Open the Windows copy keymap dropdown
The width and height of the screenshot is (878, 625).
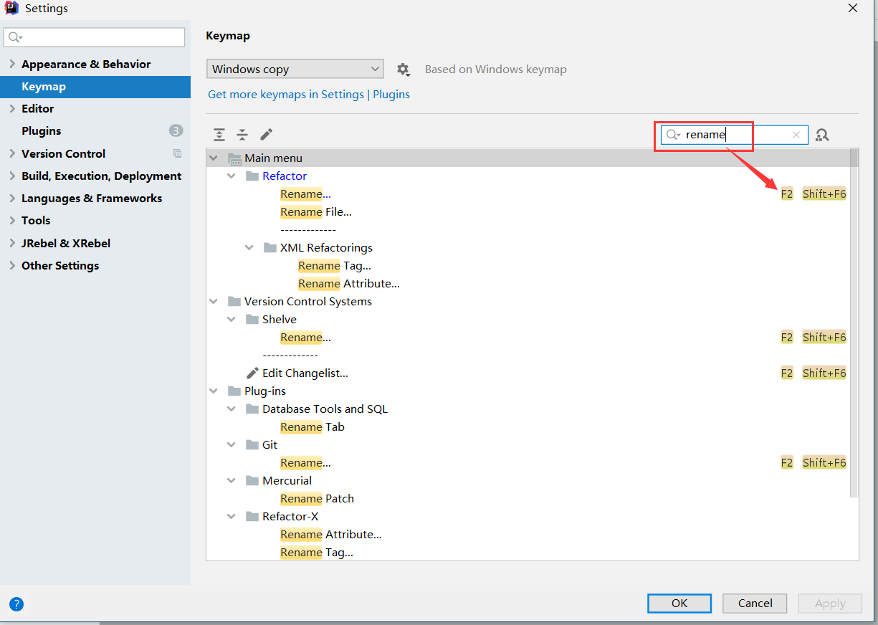(x=295, y=70)
